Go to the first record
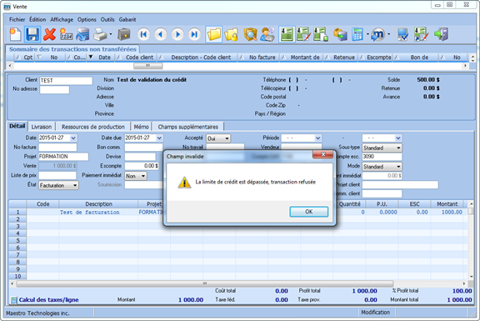Image resolution: width=480 pixels, height=321 pixels. pos(143,34)
